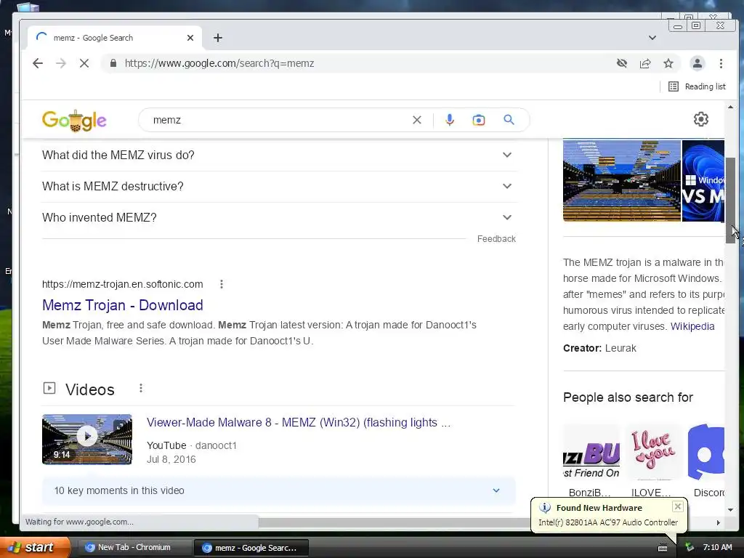This screenshot has width=744, height=558.
Task: Open a new tab with plus button
Action: 218,38
